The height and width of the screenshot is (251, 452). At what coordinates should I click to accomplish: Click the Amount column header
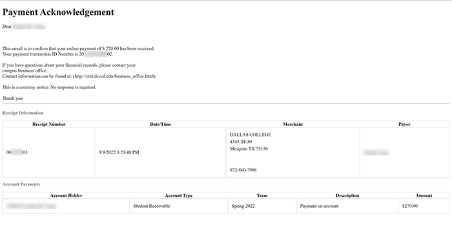pyautogui.click(x=424, y=196)
